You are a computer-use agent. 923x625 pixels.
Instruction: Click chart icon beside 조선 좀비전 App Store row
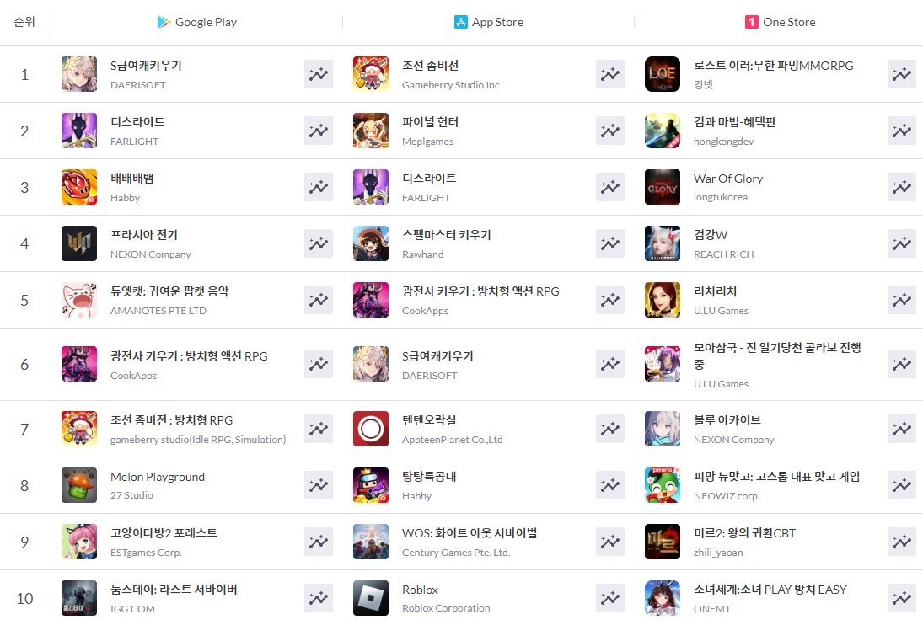tap(609, 74)
